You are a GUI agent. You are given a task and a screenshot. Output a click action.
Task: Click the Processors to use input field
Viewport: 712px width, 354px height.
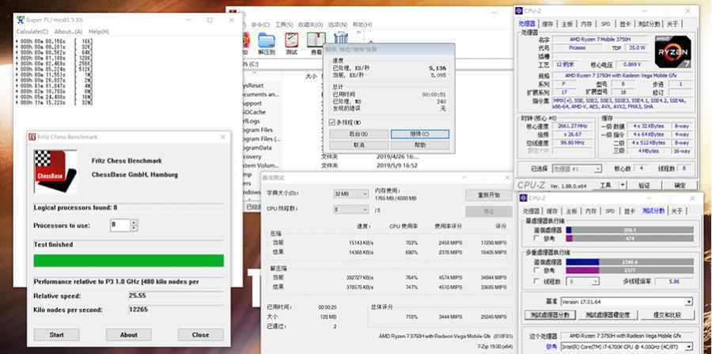click(120, 226)
